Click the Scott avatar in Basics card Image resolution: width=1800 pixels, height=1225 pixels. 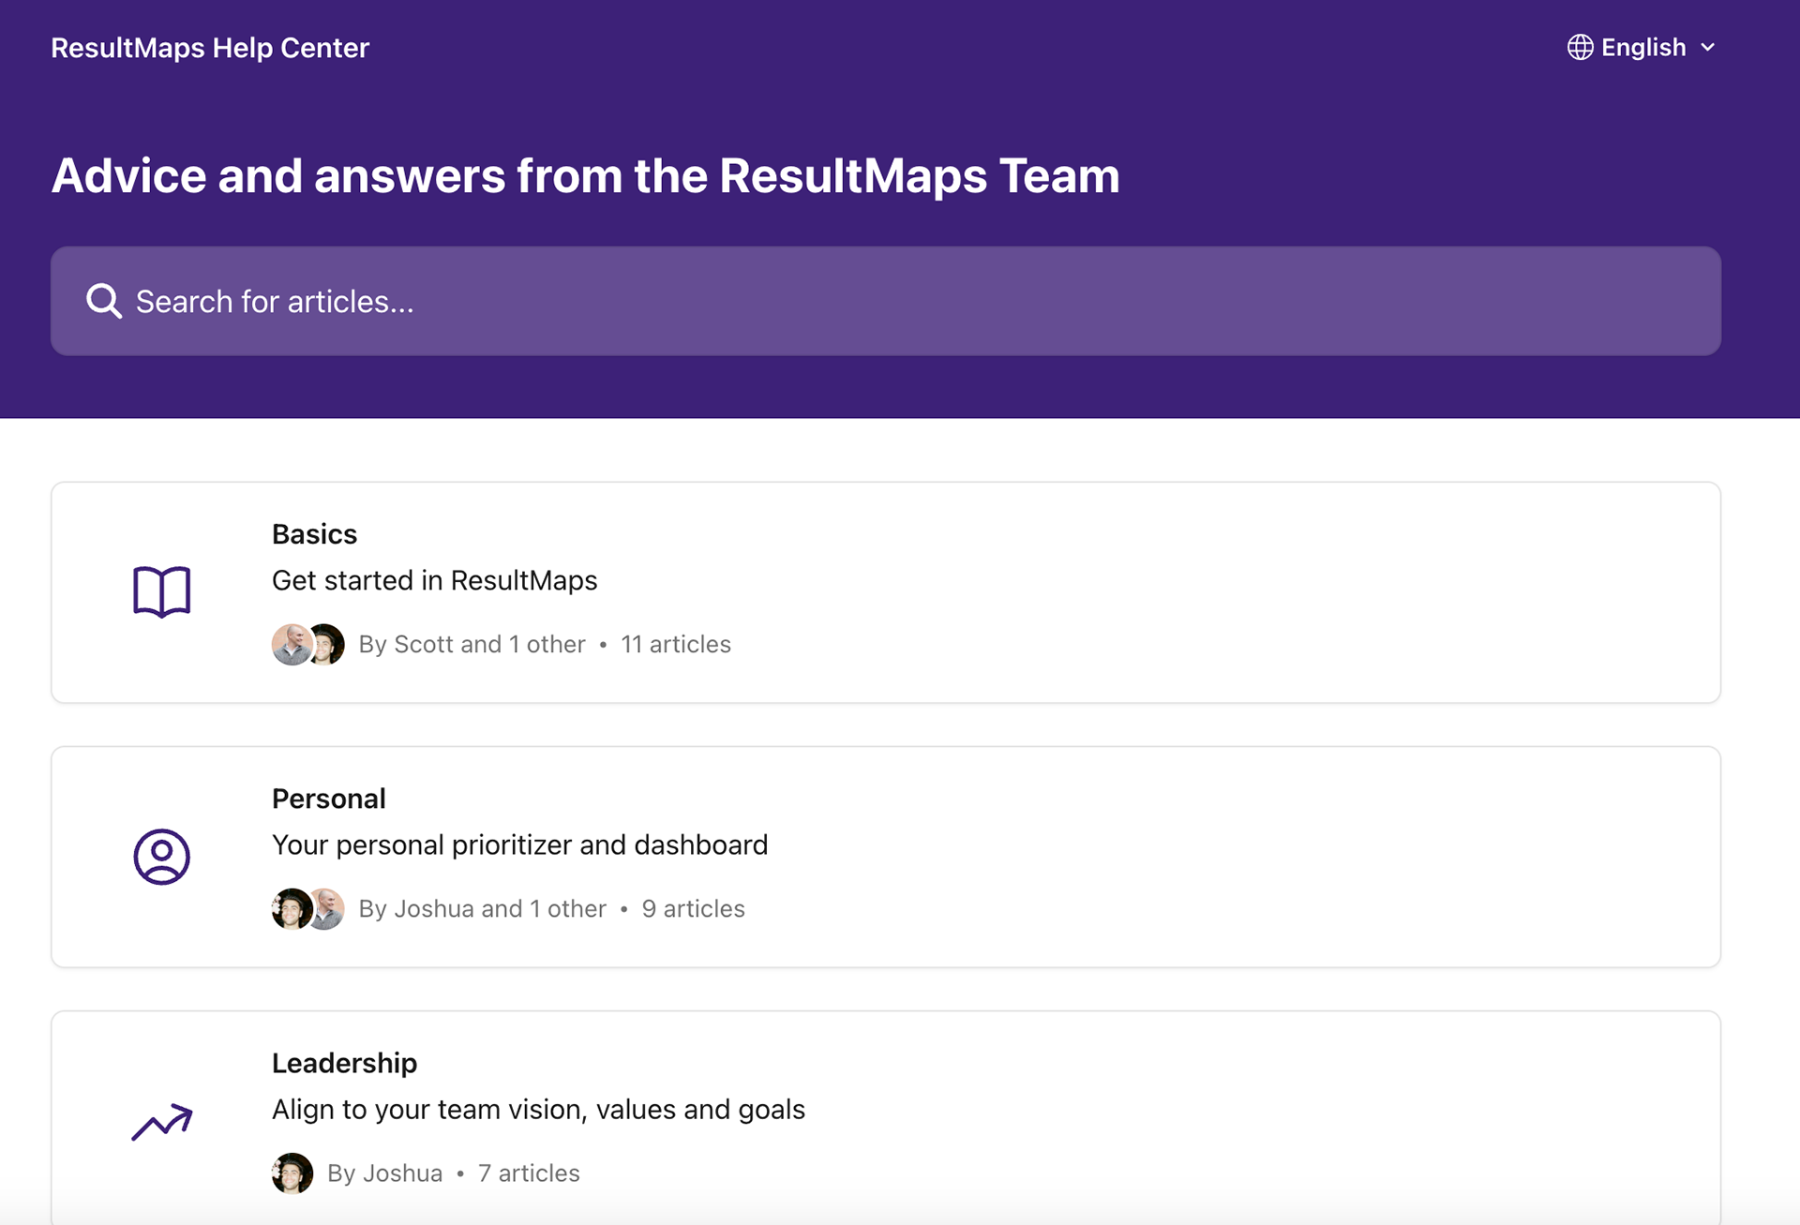click(x=292, y=645)
